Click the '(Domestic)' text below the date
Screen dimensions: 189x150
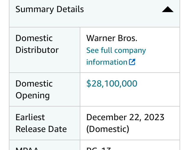108,129
